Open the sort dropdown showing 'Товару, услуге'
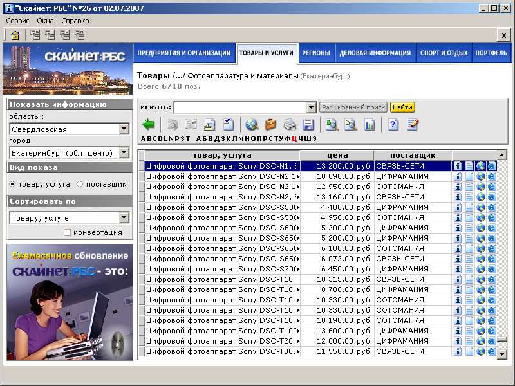The height and width of the screenshot is (386, 515). pyautogui.click(x=124, y=217)
